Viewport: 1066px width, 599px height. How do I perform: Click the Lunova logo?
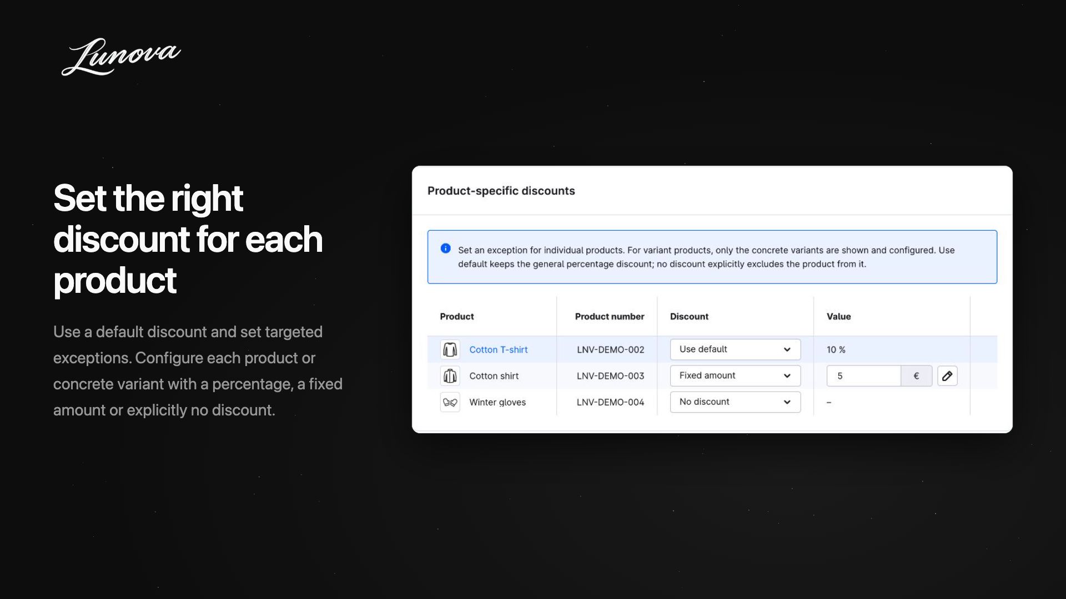121,57
